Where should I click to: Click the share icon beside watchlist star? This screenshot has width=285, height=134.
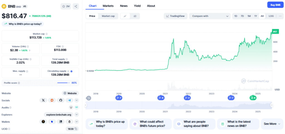(76, 6)
